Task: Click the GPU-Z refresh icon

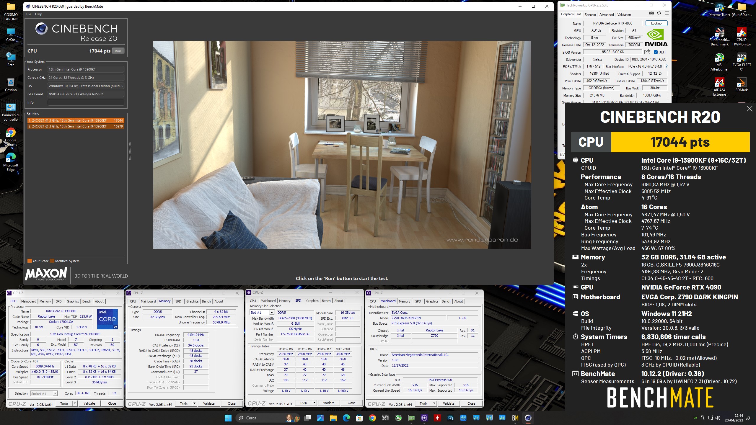Action: coord(659,13)
